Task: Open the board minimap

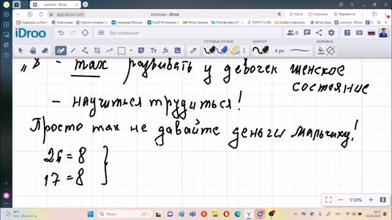Action: 383,200
